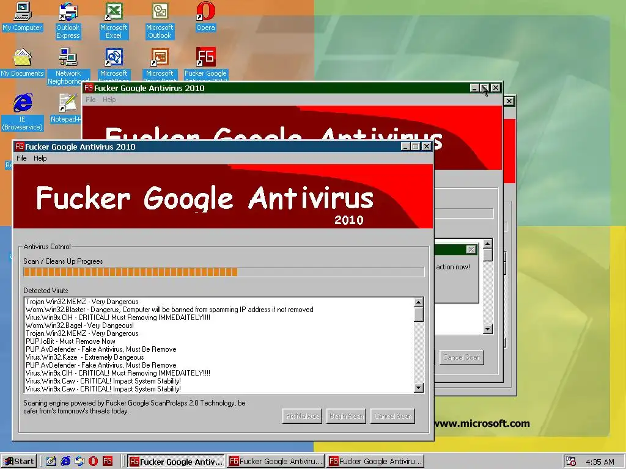Open the Start menu
The height and width of the screenshot is (469, 626).
(x=19, y=462)
